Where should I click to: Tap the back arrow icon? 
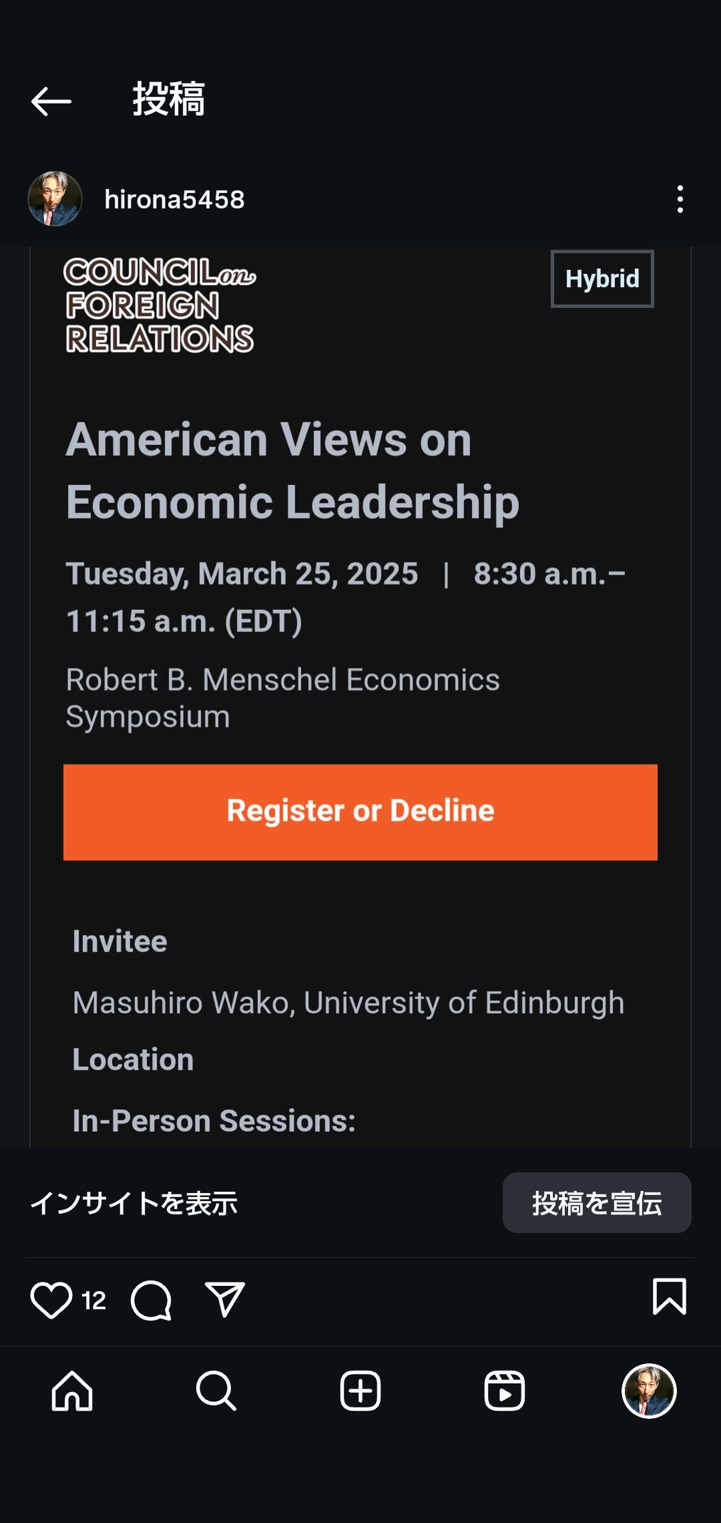pos(51,102)
